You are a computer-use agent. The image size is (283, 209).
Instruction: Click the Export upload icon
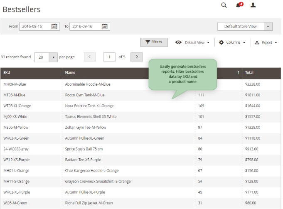pyautogui.click(x=257, y=42)
